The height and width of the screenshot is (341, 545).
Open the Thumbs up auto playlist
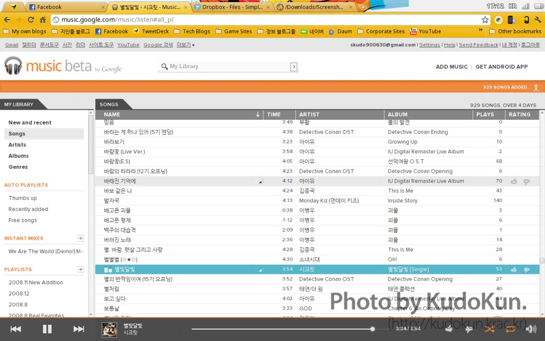22,198
